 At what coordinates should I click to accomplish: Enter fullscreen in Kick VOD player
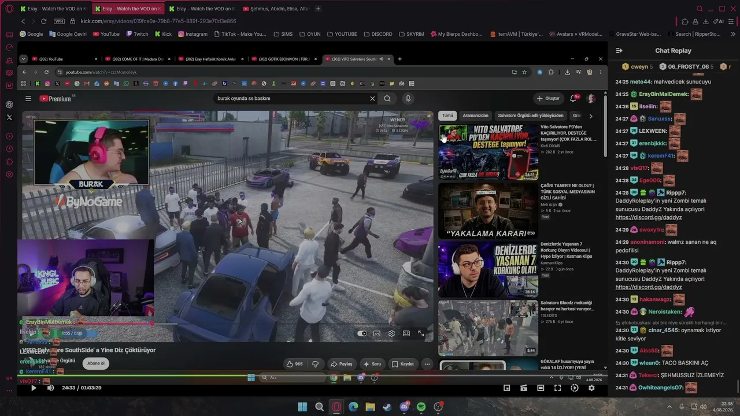point(557,388)
